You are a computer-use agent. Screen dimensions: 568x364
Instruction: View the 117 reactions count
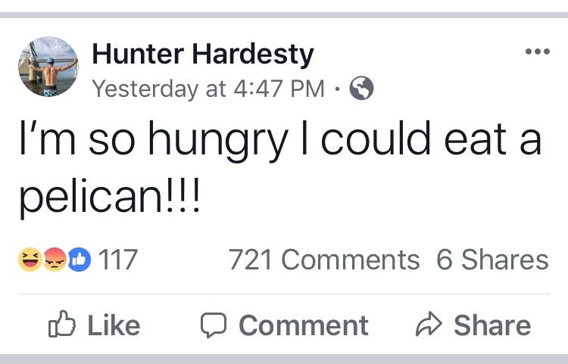coord(118,260)
